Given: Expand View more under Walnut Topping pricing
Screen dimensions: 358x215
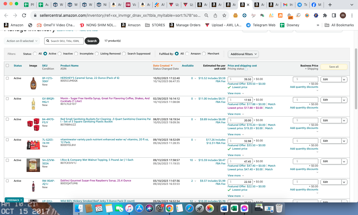Looking at the screenshot, I should (235, 176).
